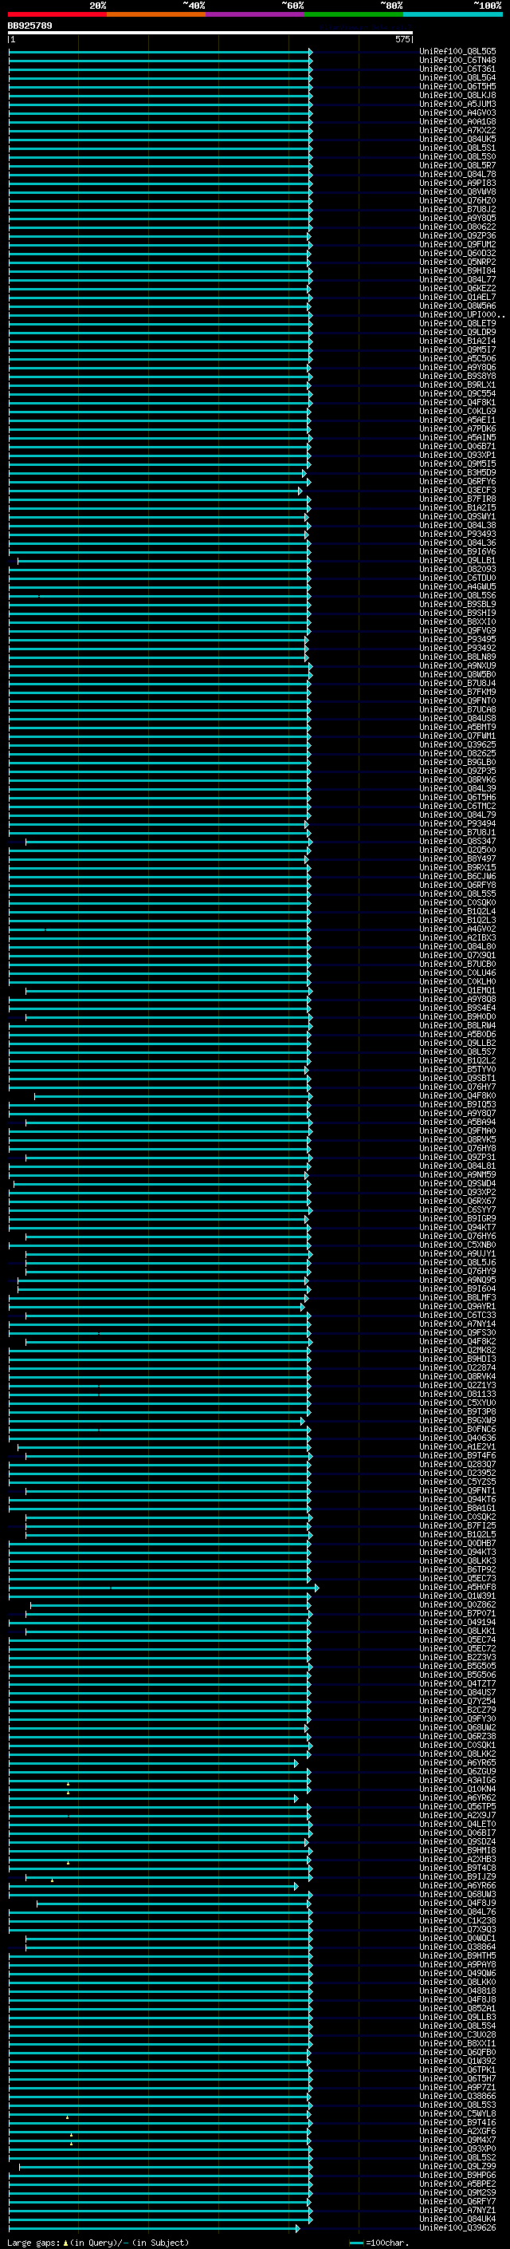Image resolution: width=510 pixels, height=2249 pixels.
Task: Click hit label UniRef100_Q8L5G4
Action: [457, 77]
